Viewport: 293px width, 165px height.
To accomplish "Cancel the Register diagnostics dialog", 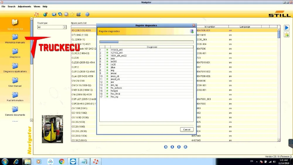I will 187,130.
